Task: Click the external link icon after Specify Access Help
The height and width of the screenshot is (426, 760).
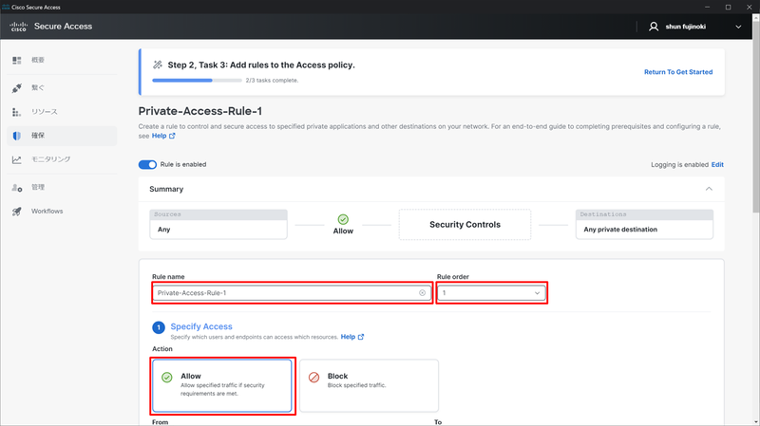Action: click(x=361, y=337)
